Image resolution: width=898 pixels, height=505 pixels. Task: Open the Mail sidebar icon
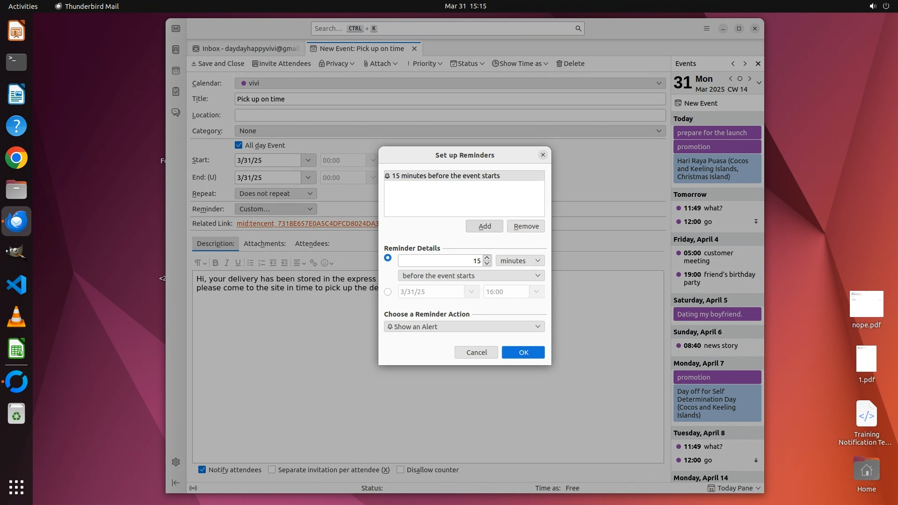tap(176, 29)
